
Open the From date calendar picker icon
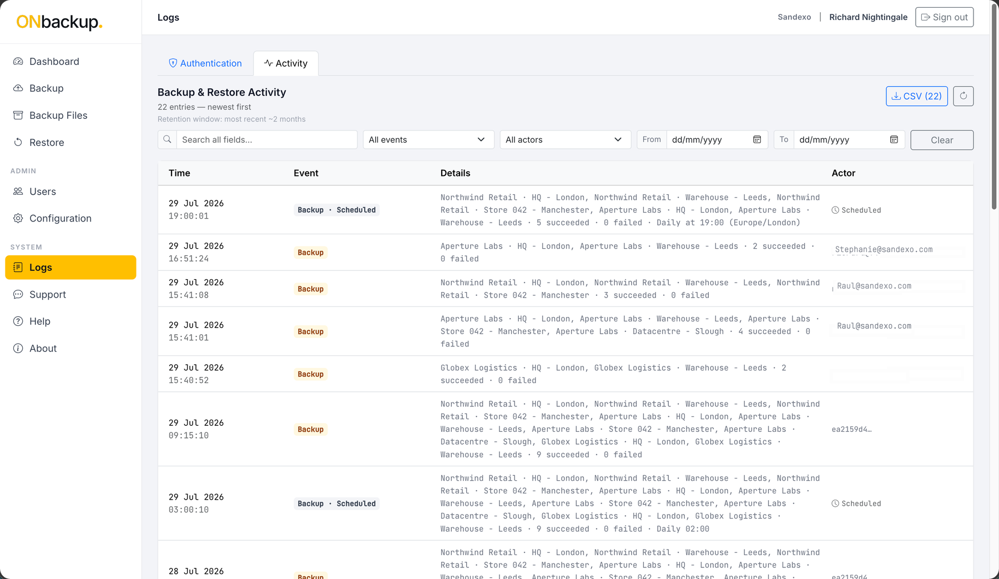(757, 140)
